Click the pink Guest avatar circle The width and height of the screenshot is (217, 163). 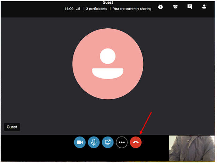click(x=108, y=64)
